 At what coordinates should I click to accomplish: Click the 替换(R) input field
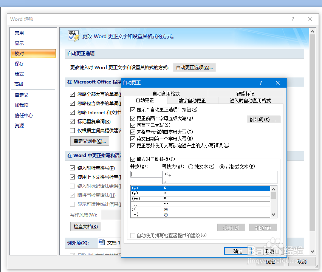[x=146, y=174]
